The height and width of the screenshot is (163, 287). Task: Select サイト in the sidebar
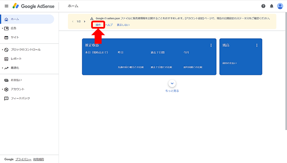(15, 37)
